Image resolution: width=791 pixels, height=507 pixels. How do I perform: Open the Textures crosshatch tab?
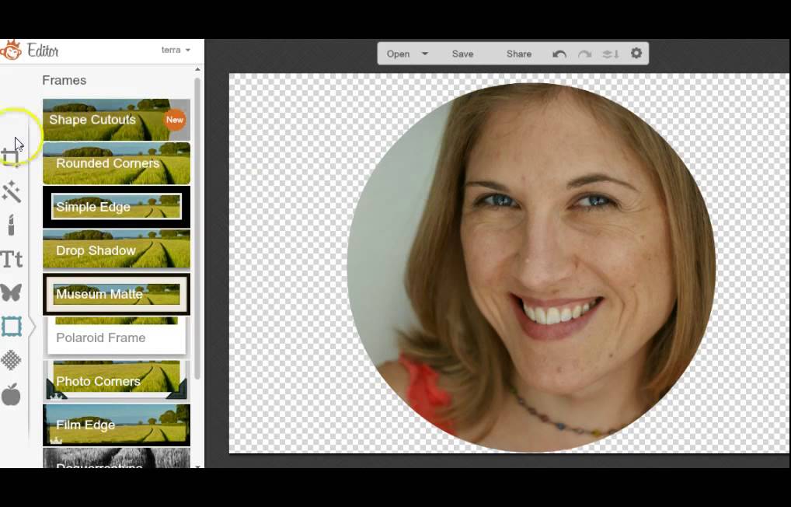11,360
